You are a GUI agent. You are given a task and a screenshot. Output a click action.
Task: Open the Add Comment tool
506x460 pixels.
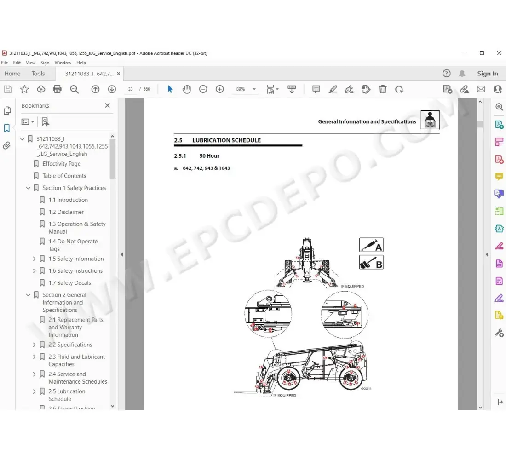click(x=316, y=89)
